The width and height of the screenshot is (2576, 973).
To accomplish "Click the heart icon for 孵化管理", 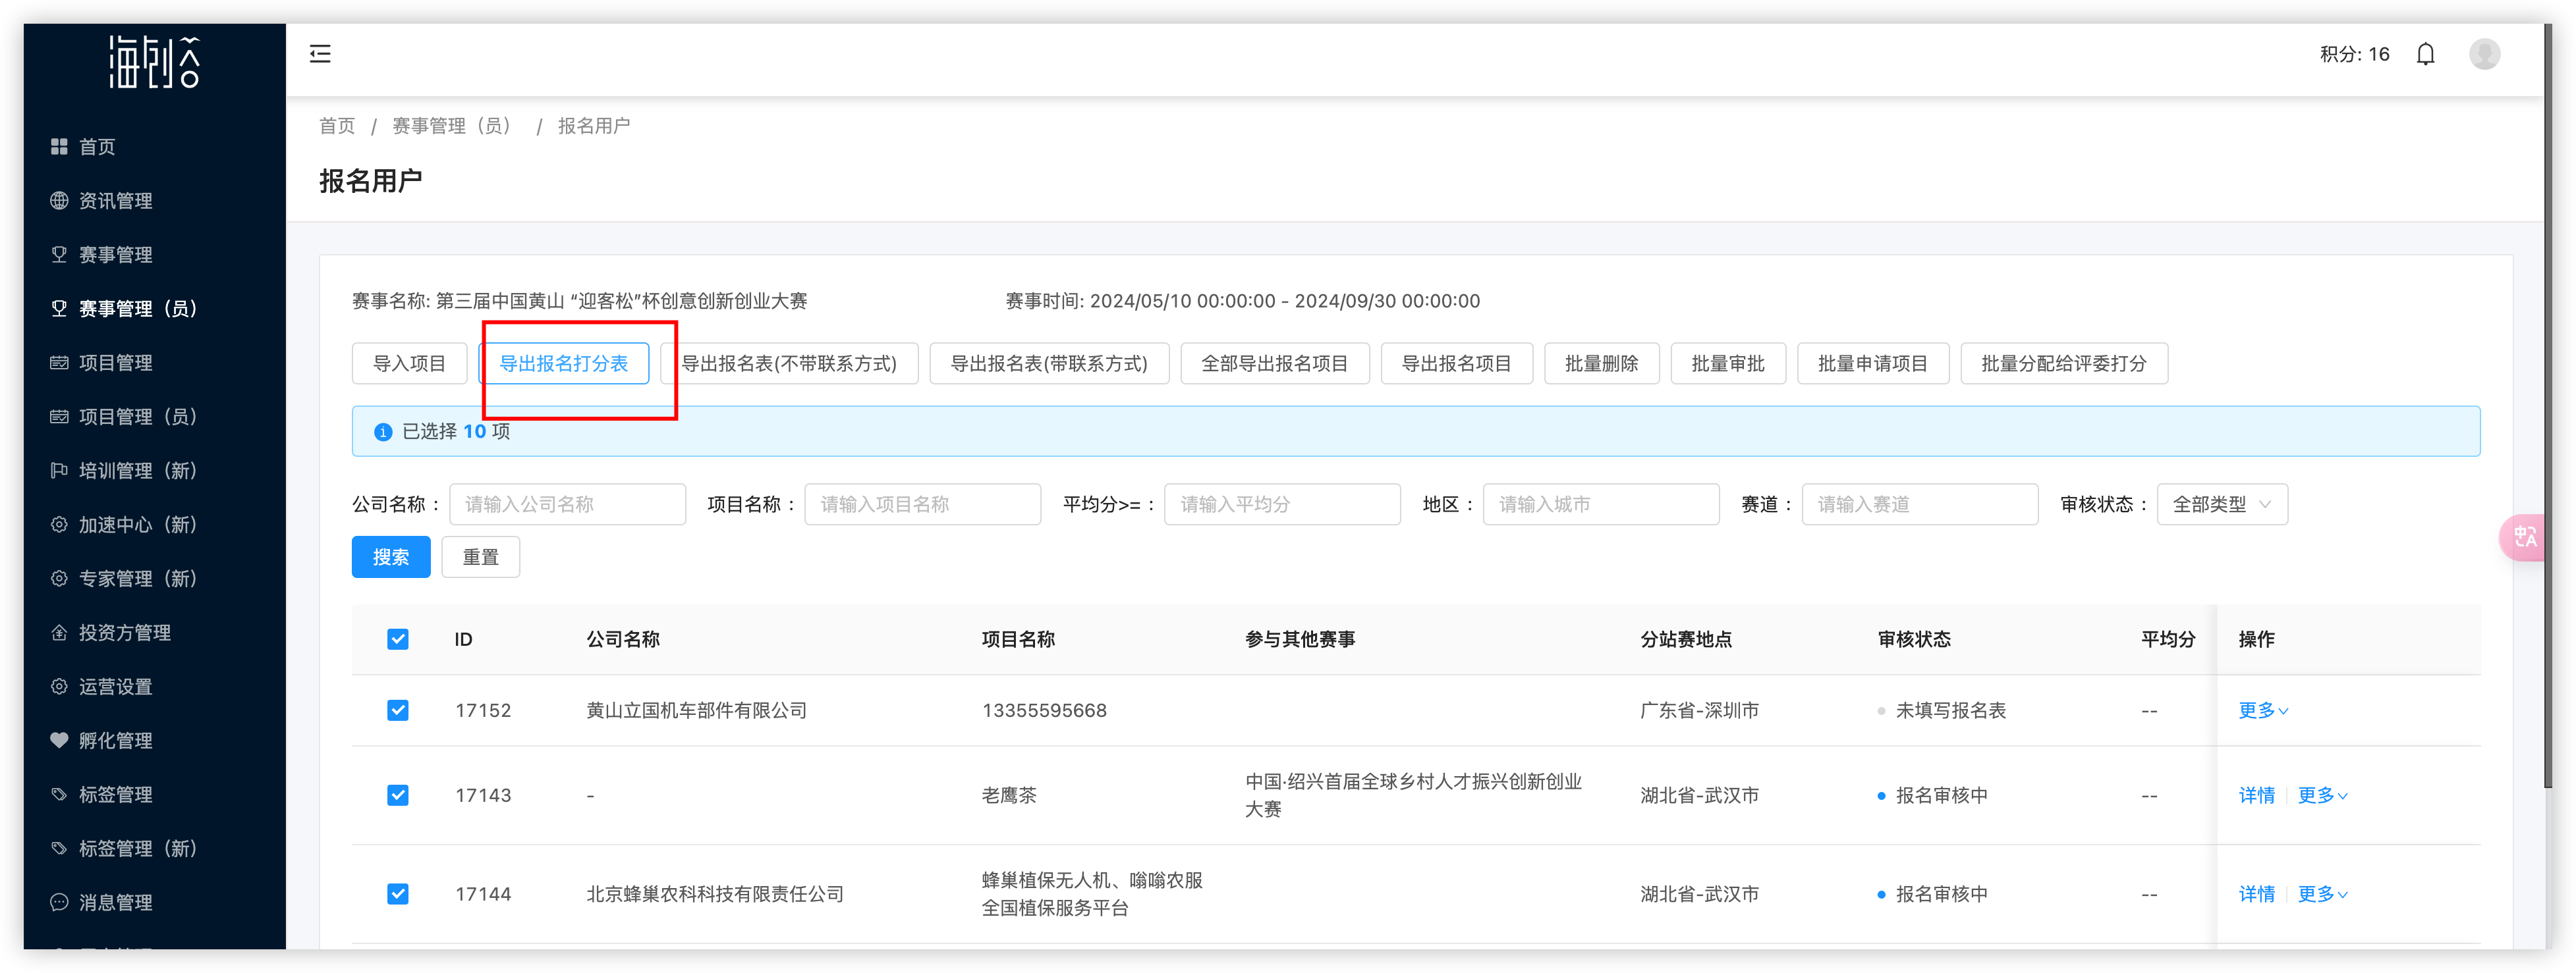I will 60,740.
